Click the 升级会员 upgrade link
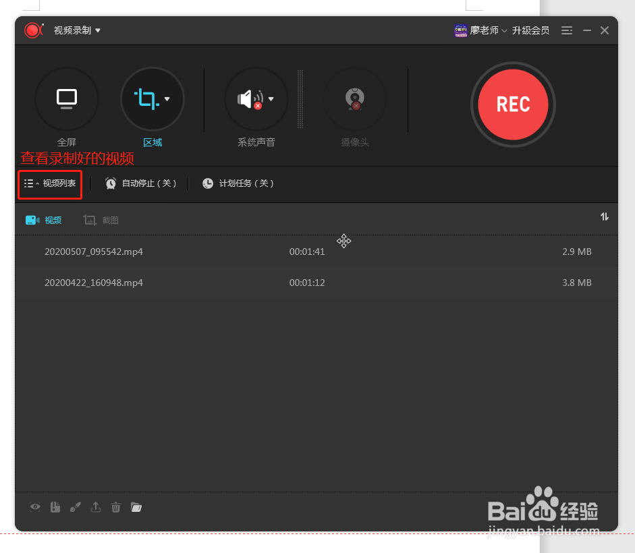Image resolution: width=635 pixels, height=553 pixels. tap(530, 30)
